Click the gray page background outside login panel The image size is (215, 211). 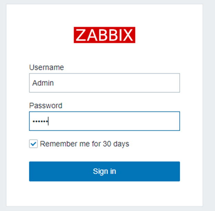tap(209, 103)
